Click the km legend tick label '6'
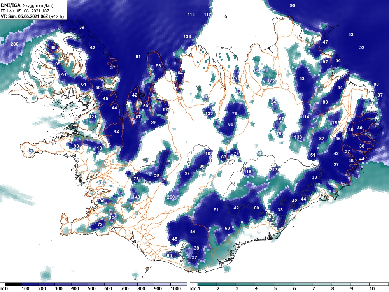Screen dimensions: 389x292 click(294, 289)
